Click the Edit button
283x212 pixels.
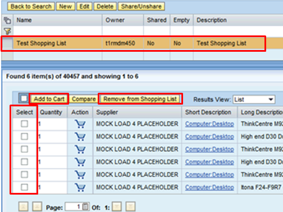pyautogui.click(x=84, y=6)
